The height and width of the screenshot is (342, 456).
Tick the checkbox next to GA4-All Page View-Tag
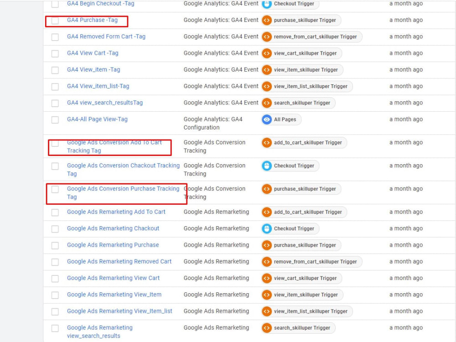pos(55,119)
